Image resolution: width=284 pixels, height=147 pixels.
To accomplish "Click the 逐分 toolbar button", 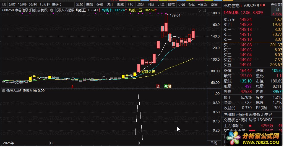I will click(x=141, y=4).
